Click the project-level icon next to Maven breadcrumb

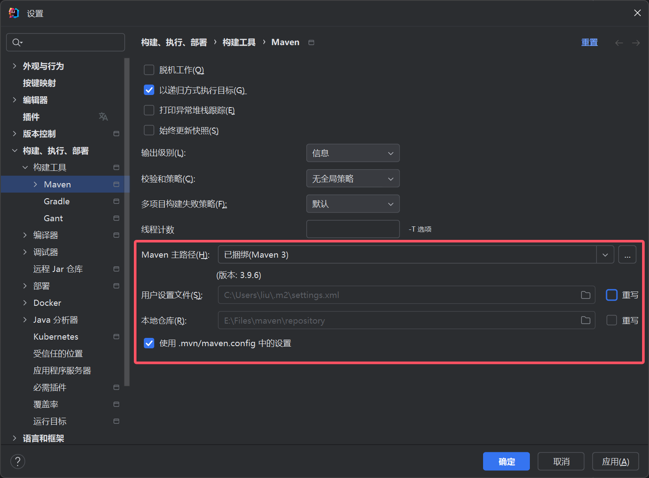311,43
